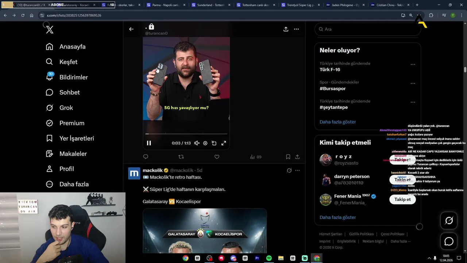Show more under Neler oluyor
This screenshot has height=263, width=467.
click(x=337, y=122)
